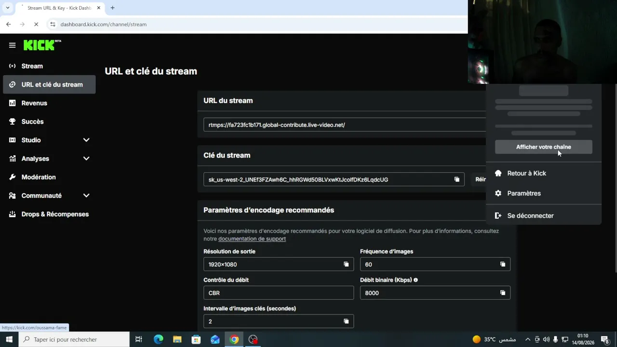This screenshot has height=347, width=617.
Task: Click the logout icon for Se déconnecter
Action: click(x=498, y=216)
